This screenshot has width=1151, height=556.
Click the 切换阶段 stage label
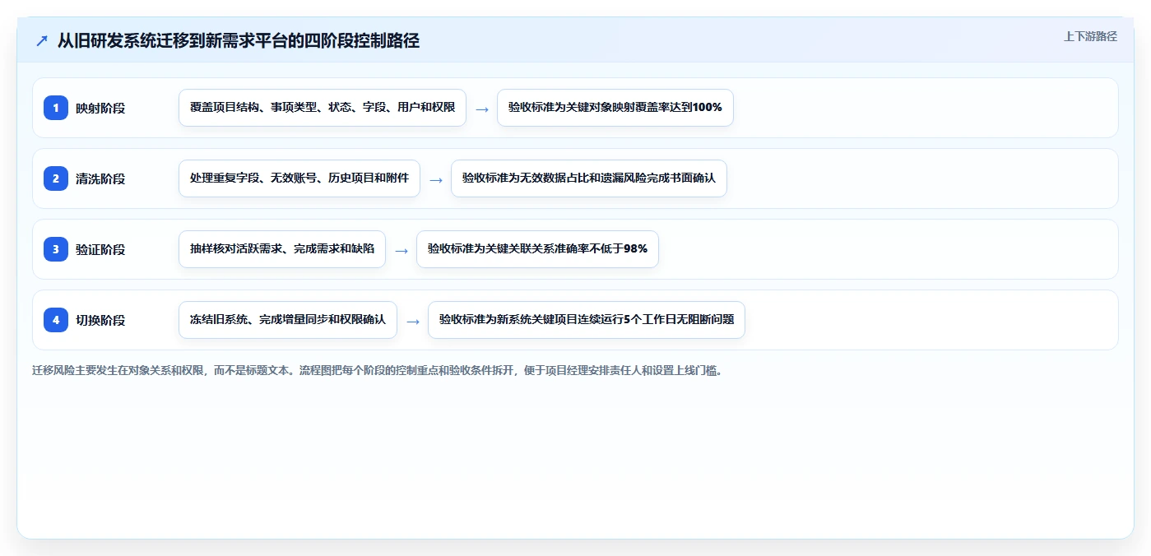[100, 320]
